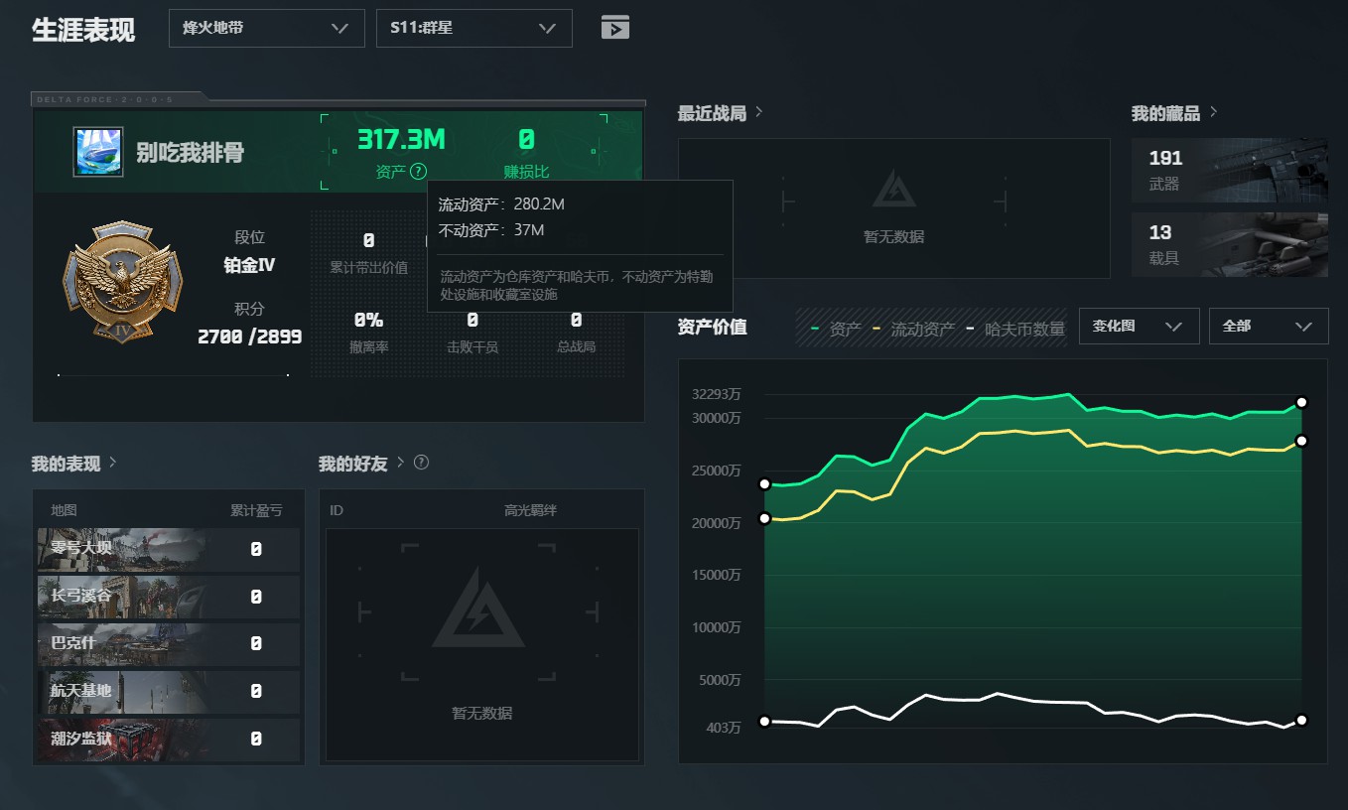Viewport: 1348px width, 810px height.
Task: Click the 总战局 stat label
Action: [x=576, y=347]
